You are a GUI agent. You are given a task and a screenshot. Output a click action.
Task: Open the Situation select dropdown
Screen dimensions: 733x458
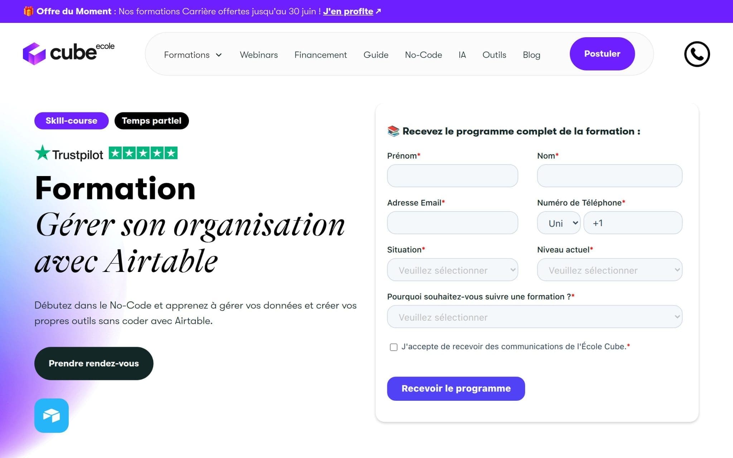coord(452,270)
